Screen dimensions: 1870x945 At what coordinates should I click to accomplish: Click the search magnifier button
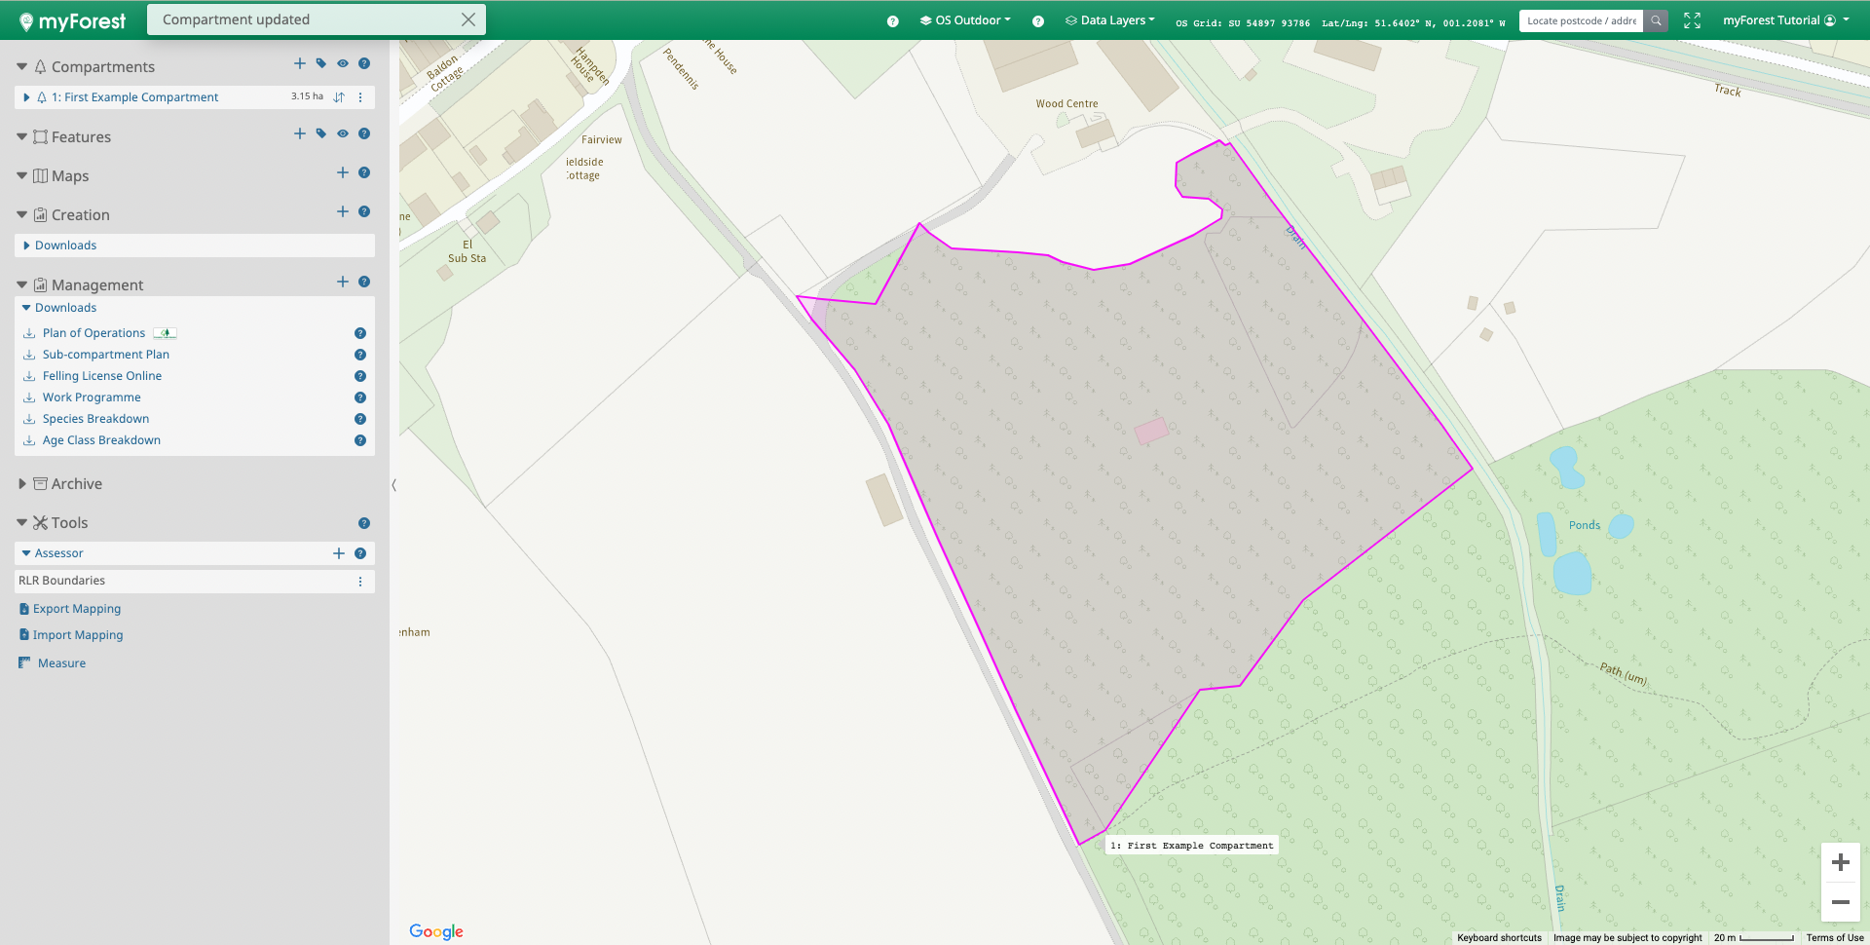(1656, 20)
